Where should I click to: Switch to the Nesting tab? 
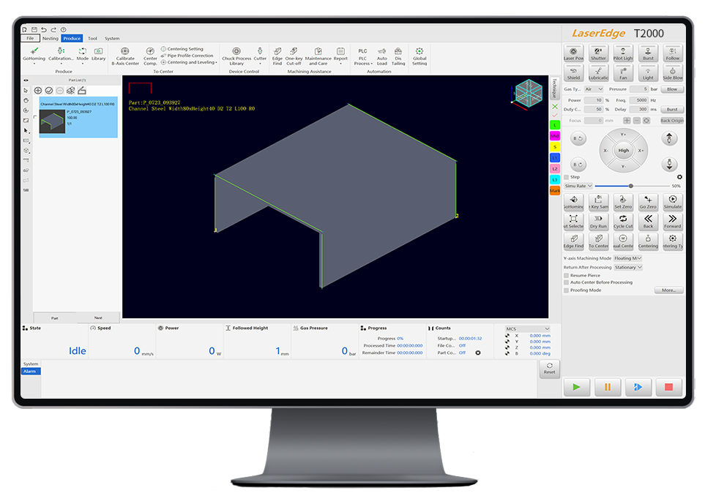tap(50, 38)
